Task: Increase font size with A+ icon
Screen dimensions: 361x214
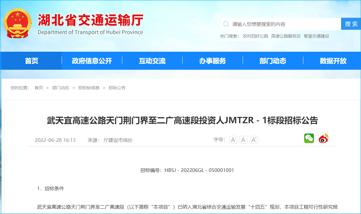Action: (254, 140)
